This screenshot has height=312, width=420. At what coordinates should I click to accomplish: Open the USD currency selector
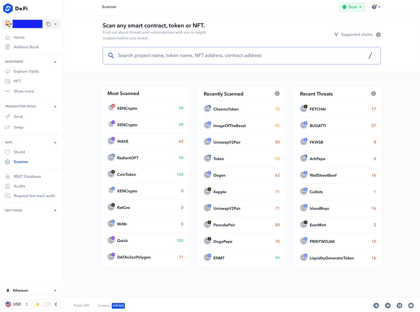(17, 304)
